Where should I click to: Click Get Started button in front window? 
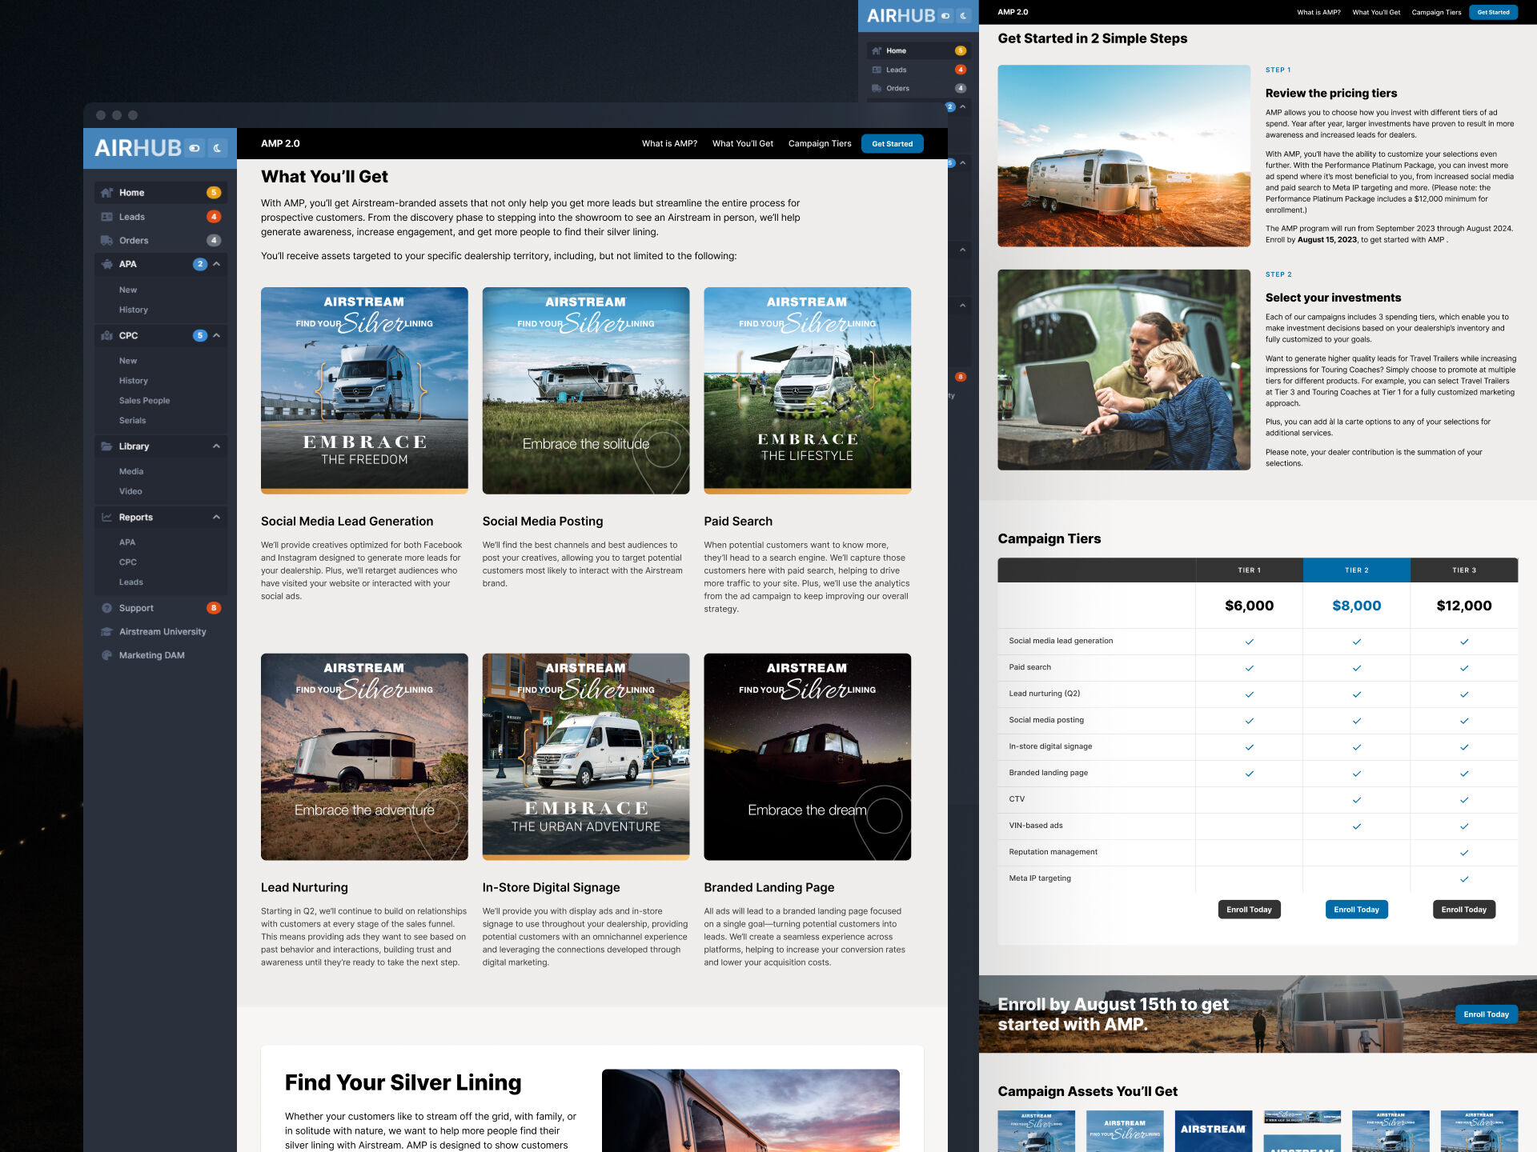click(x=892, y=144)
